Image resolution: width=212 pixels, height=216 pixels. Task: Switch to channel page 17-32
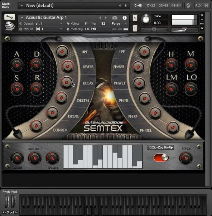pos(151,6)
